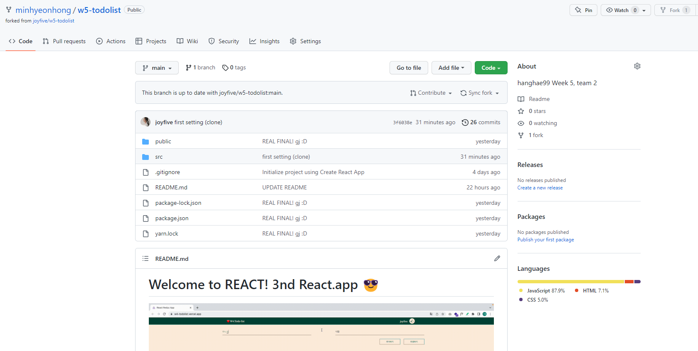Click the CSS 5.0% language entry
Screen dimensions: 698x351
[x=533, y=300]
